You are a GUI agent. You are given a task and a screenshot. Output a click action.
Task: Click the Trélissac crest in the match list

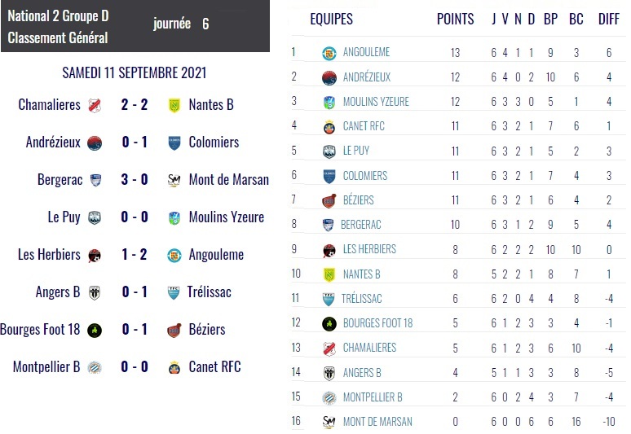pos(174,292)
